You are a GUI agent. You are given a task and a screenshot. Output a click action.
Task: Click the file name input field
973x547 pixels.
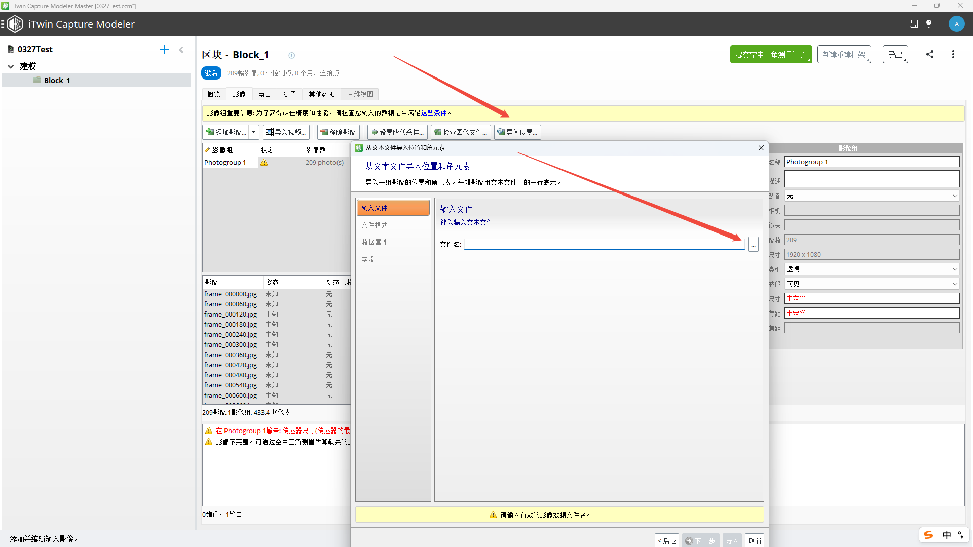point(604,244)
